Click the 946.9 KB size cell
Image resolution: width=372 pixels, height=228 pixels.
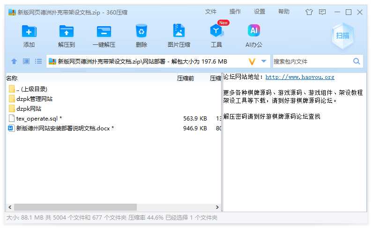[x=195, y=128]
